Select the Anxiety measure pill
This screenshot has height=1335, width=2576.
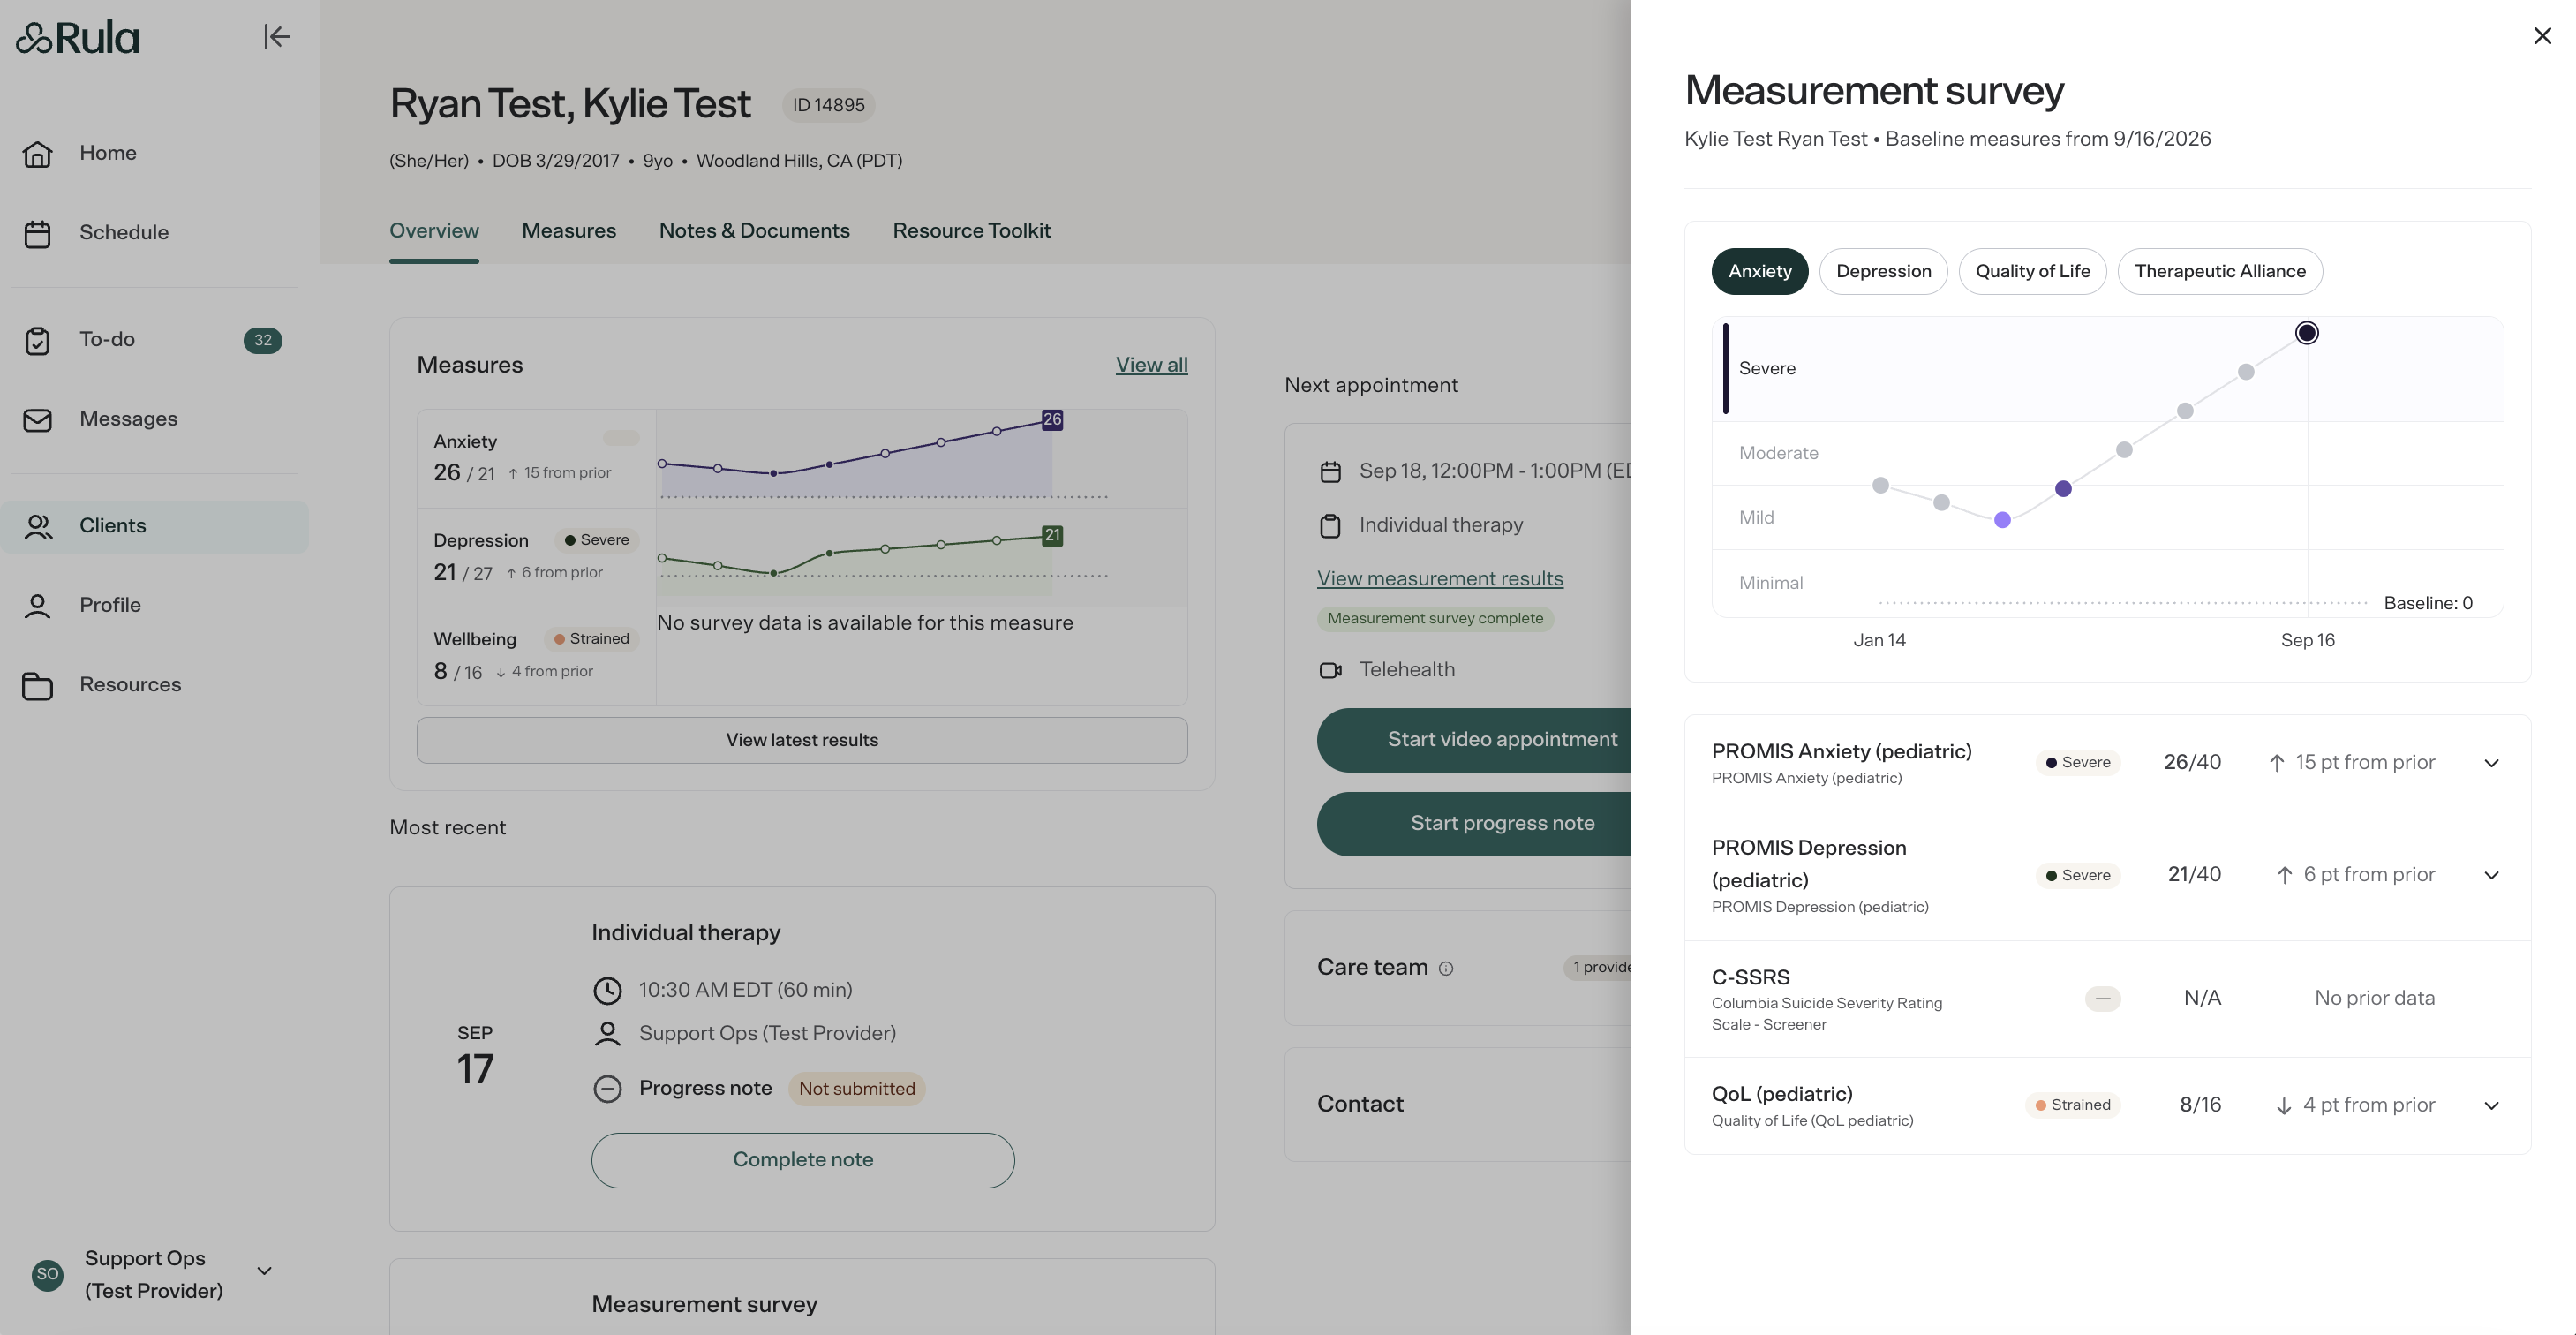pos(1759,271)
